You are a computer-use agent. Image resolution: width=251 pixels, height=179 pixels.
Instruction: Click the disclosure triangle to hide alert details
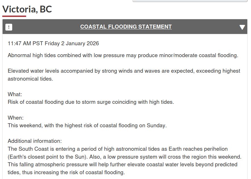[x=242, y=27]
